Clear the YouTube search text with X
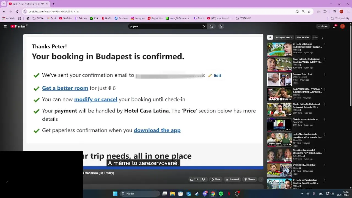The width and height of the screenshot is (352, 198). tap(204, 26)
